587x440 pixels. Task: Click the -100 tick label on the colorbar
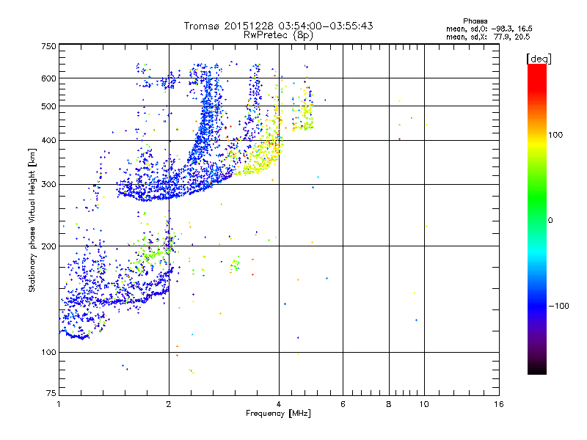pyautogui.click(x=558, y=306)
